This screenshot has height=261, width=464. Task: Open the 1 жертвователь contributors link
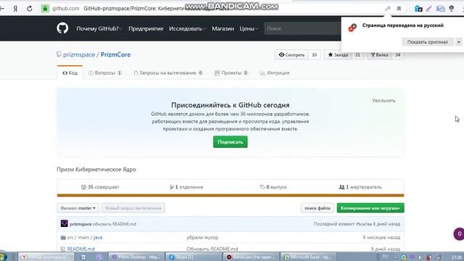(x=360, y=187)
